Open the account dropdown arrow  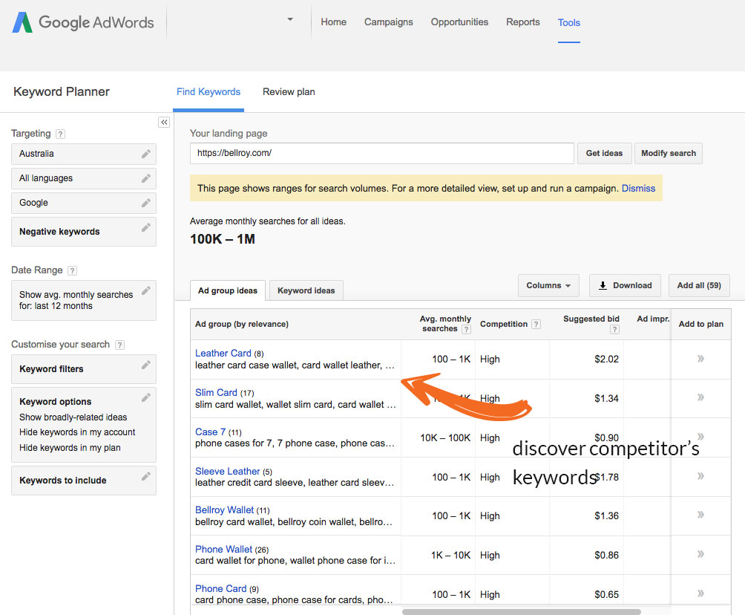(x=290, y=19)
